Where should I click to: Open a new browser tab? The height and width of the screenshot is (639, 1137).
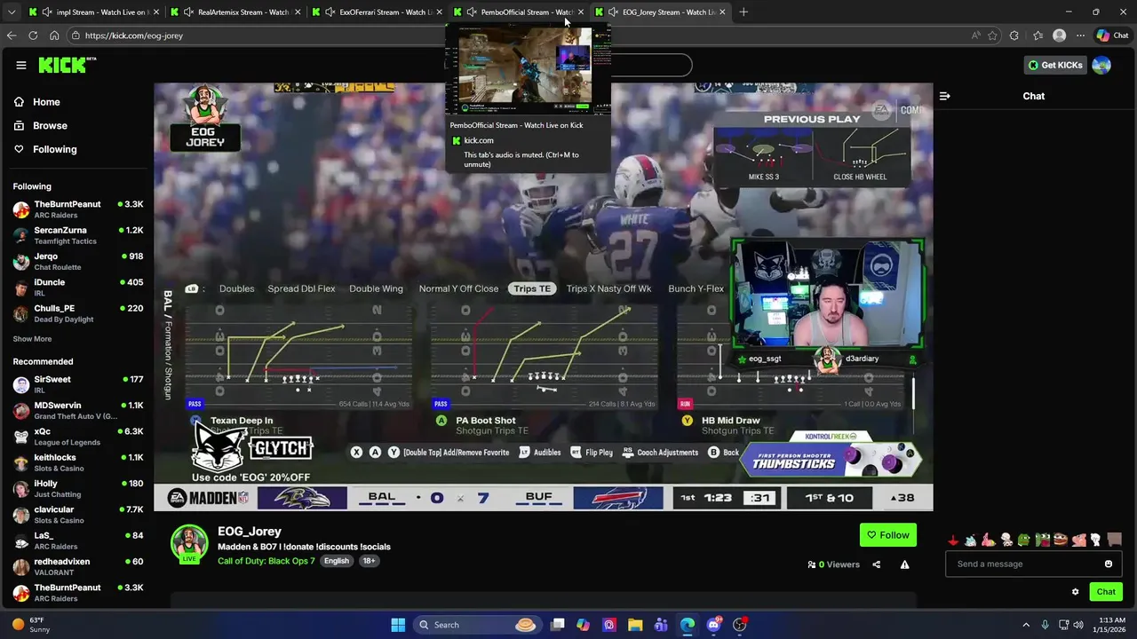click(x=743, y=12)
